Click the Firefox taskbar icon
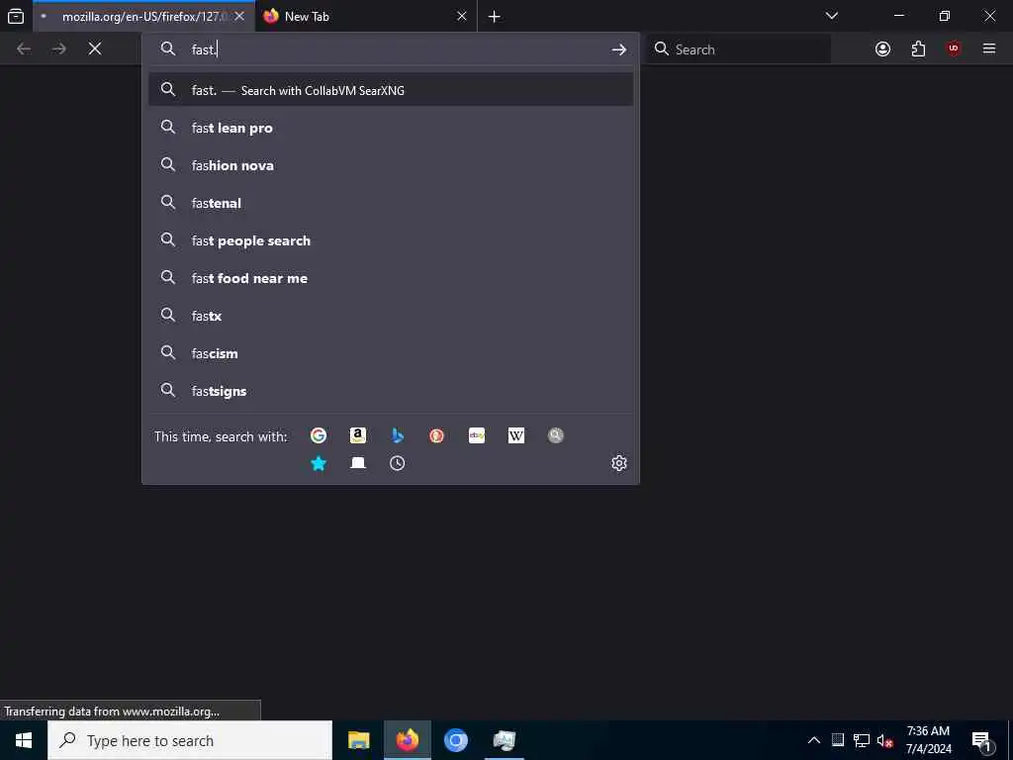 point(407,740)
